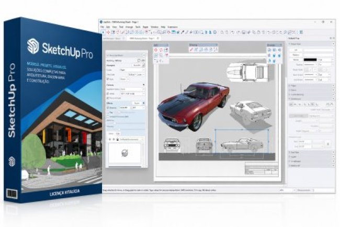340x227 pixels.
Task: Open the View menu
Action: tap(115, 27)
